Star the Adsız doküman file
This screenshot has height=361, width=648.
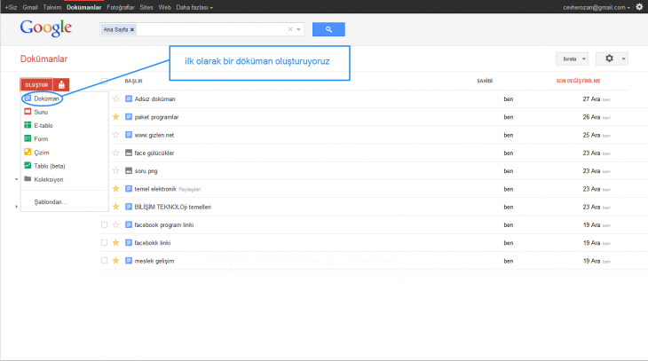(x=115, y=98)
